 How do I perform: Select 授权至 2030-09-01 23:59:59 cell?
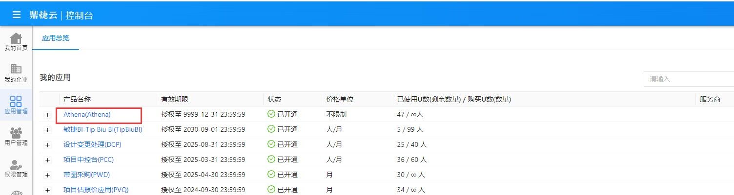pos(203,129)
